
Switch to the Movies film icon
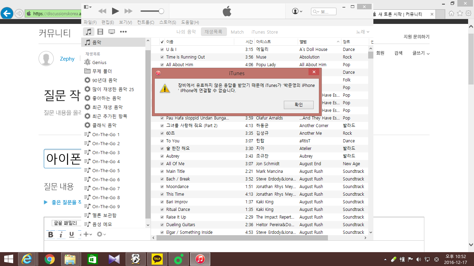click(x=100, y=32)
